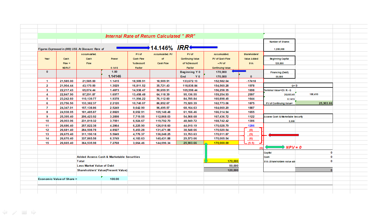The height and width of the screenshot is (218, 388).
Task: Select 'Figures Expressed in (000) US$' note
Action: point(71,49)
